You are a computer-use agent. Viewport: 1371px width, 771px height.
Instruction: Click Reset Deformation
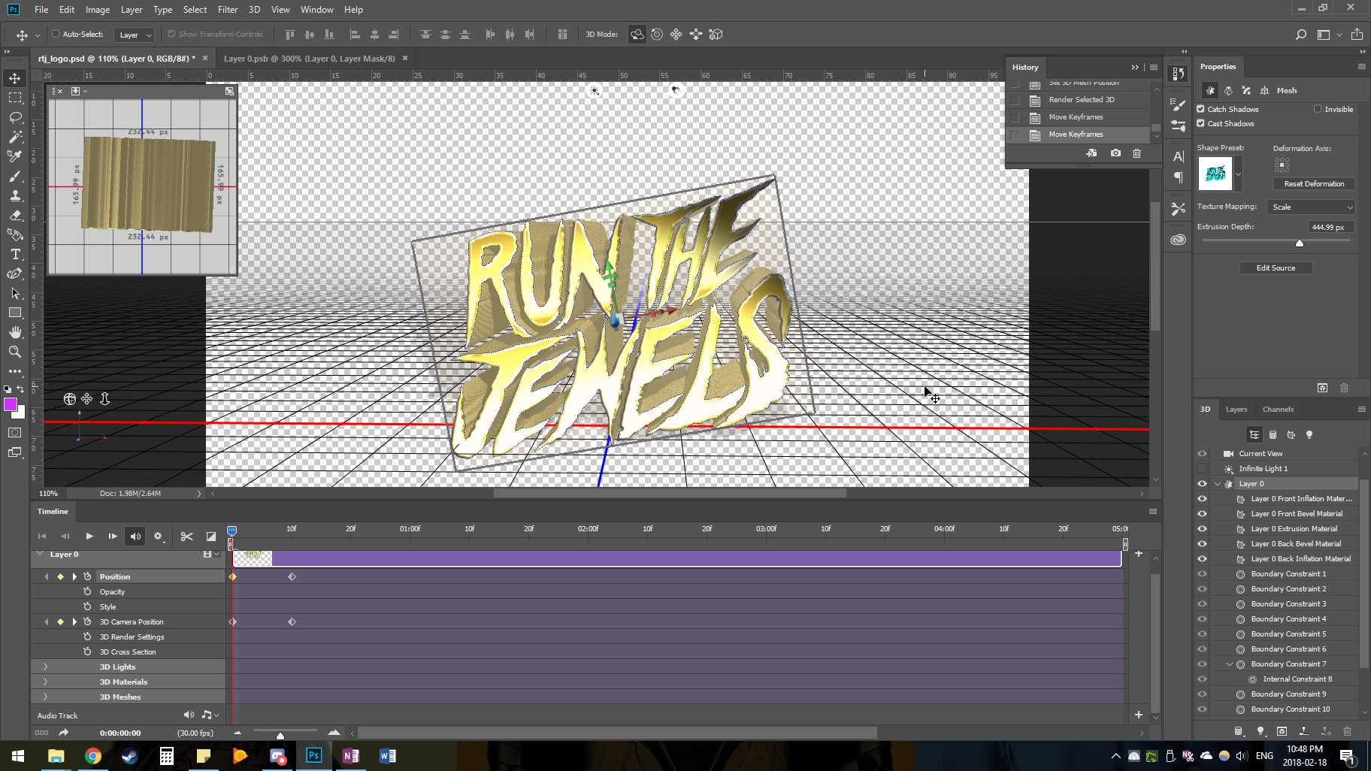click(x=1313, y=183)
